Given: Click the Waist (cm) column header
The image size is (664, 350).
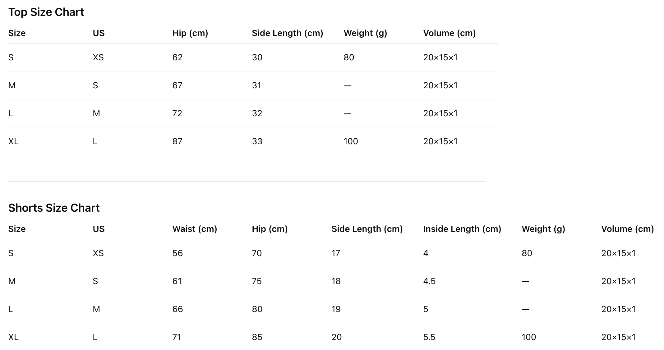Looking at the screenshot, I should click(195, 229).
